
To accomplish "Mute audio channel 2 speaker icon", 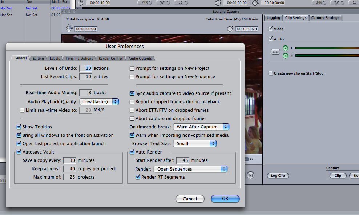I will [286, 56].
